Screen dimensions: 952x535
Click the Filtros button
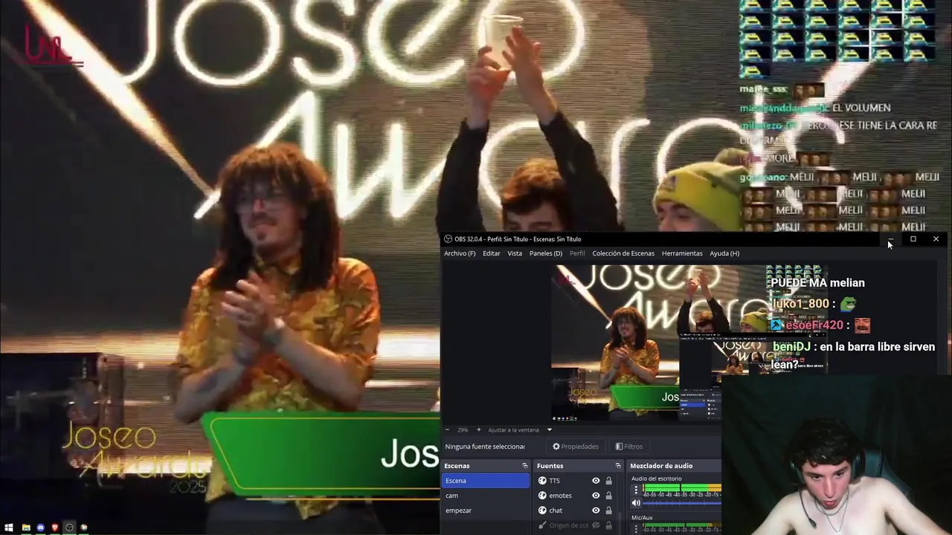(x=629, y=447)
